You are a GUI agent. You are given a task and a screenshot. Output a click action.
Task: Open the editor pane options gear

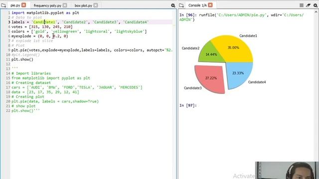point(173,5)
